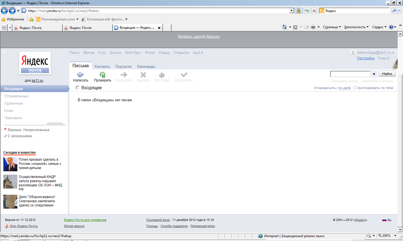Viewport: 403px width, 241px height.
Task: Filter Непрочитанные messages
Action: point(36,130)
